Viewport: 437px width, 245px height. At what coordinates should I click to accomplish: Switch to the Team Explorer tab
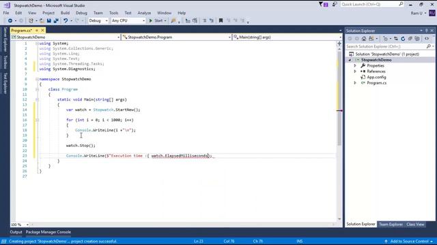coord(391,225)
